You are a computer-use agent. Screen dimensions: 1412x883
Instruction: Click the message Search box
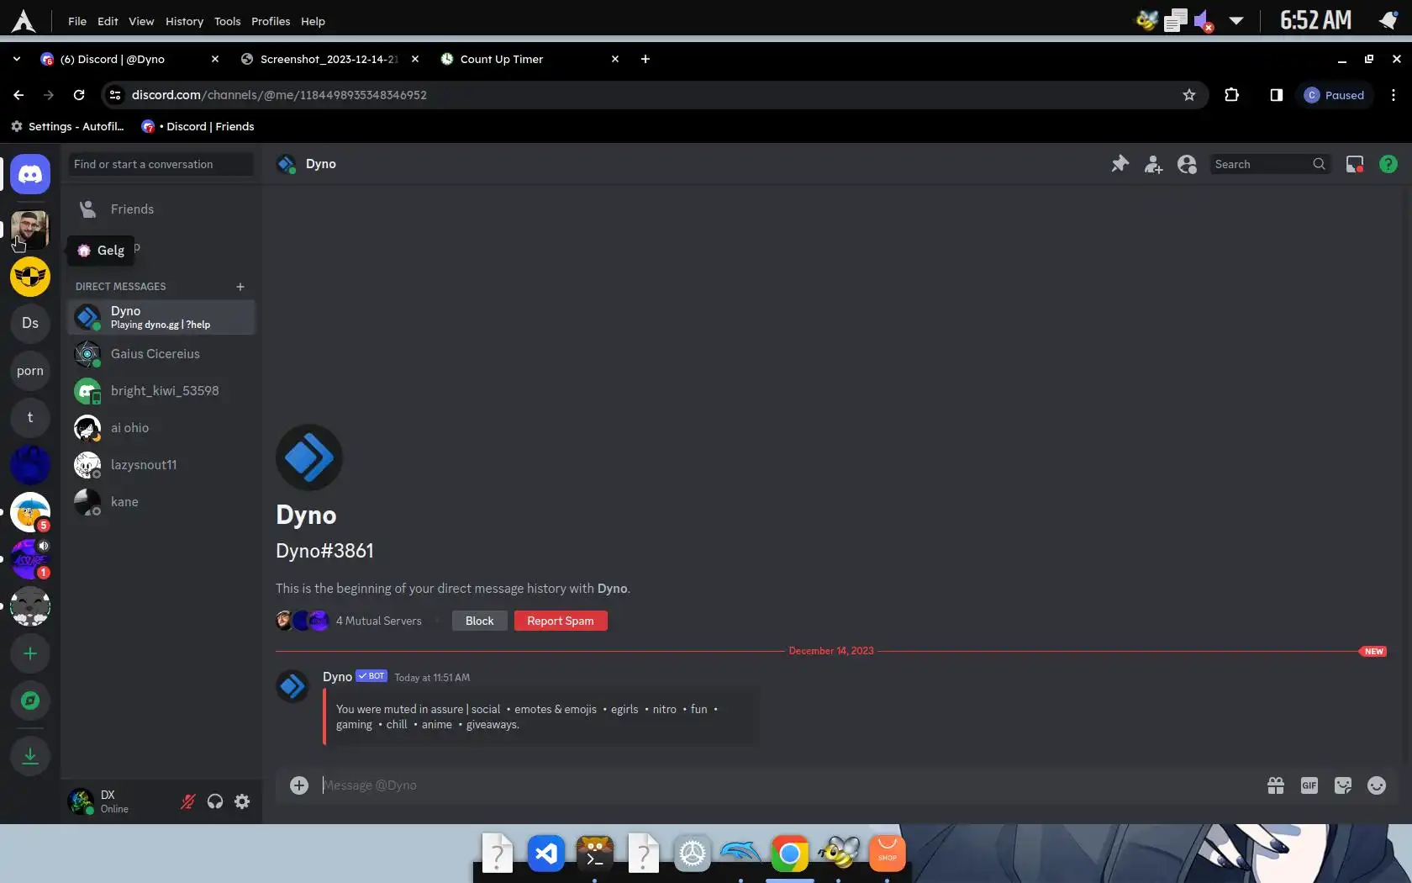pos(1269,164)
